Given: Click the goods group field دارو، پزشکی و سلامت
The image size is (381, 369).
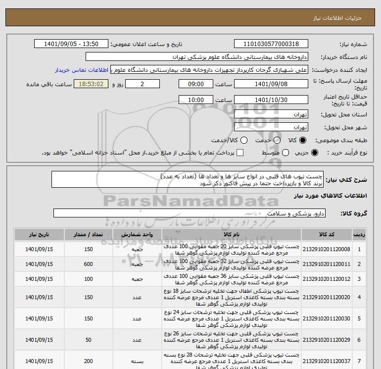Looking at the screenshot, I should click(190, 213).
